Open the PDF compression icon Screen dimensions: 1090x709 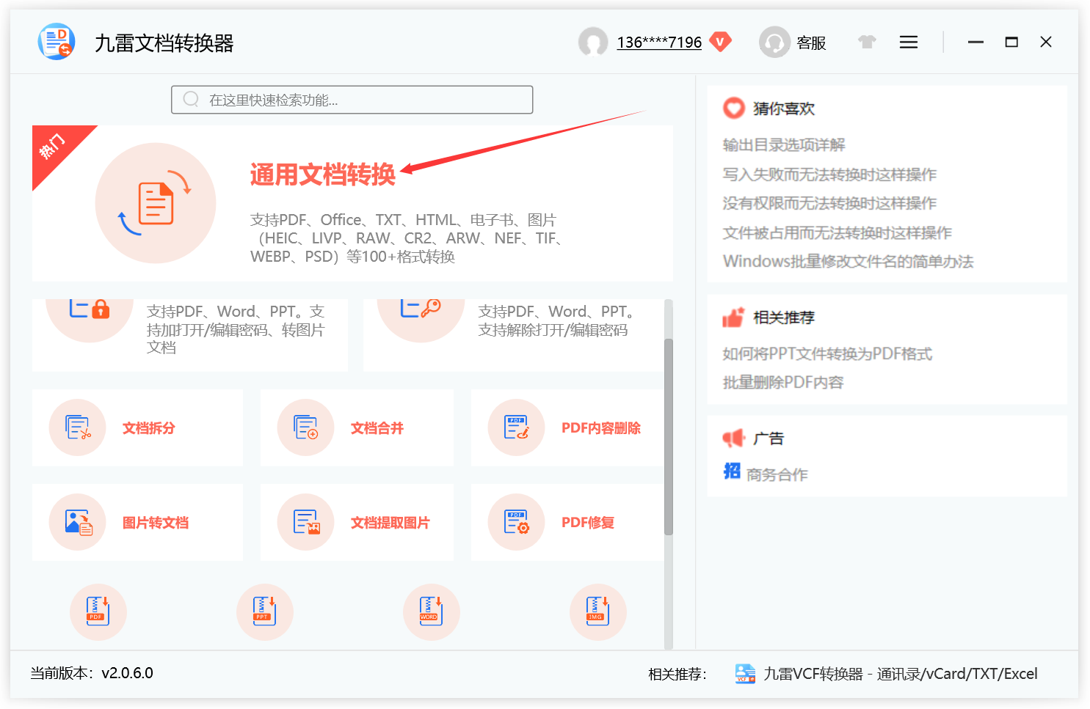coord(98,612)
